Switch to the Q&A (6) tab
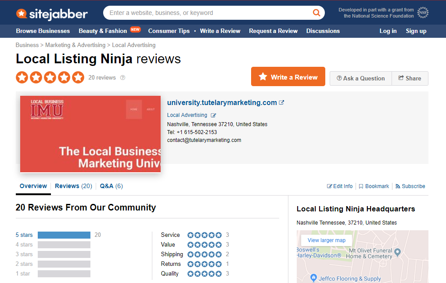 (111, 186)
